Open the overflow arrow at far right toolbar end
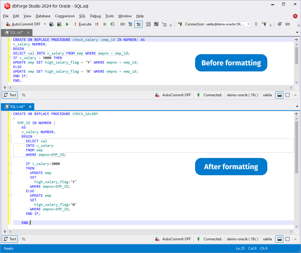The width and height of the screenshot is (301, 253). (x=299, y=25)
